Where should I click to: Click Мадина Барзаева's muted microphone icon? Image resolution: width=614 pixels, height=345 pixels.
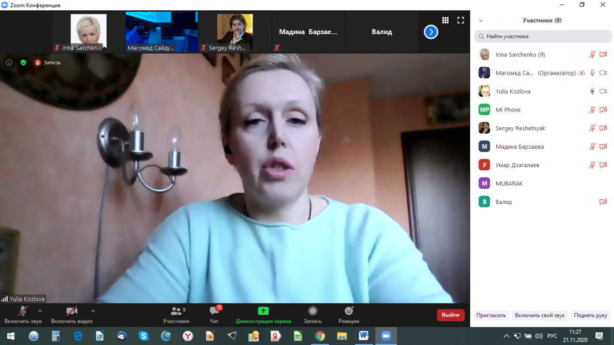click(x=593, y=146)
